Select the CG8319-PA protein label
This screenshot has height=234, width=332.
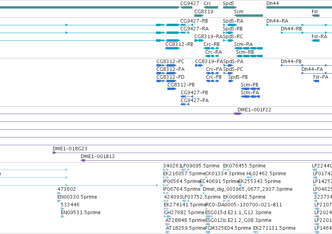pyautogui.click(x=209, y=62)
